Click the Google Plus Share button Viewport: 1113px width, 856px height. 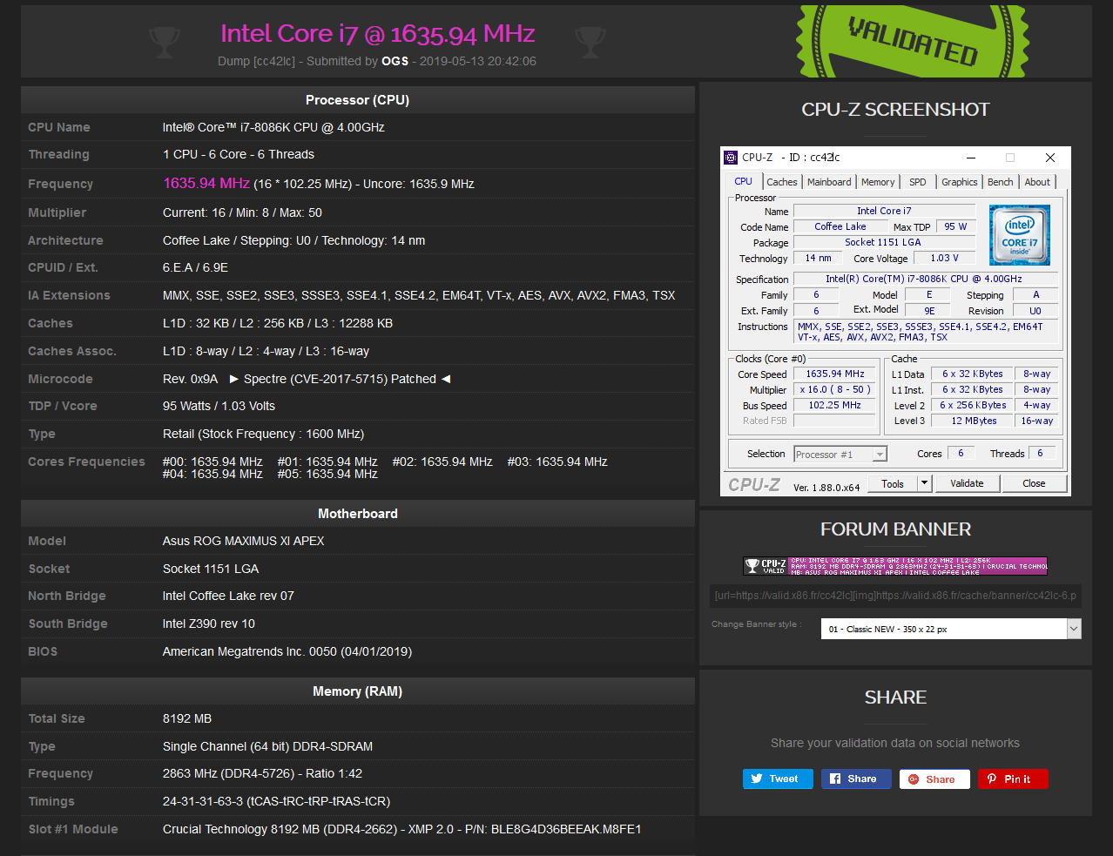(x=934, y=778)
